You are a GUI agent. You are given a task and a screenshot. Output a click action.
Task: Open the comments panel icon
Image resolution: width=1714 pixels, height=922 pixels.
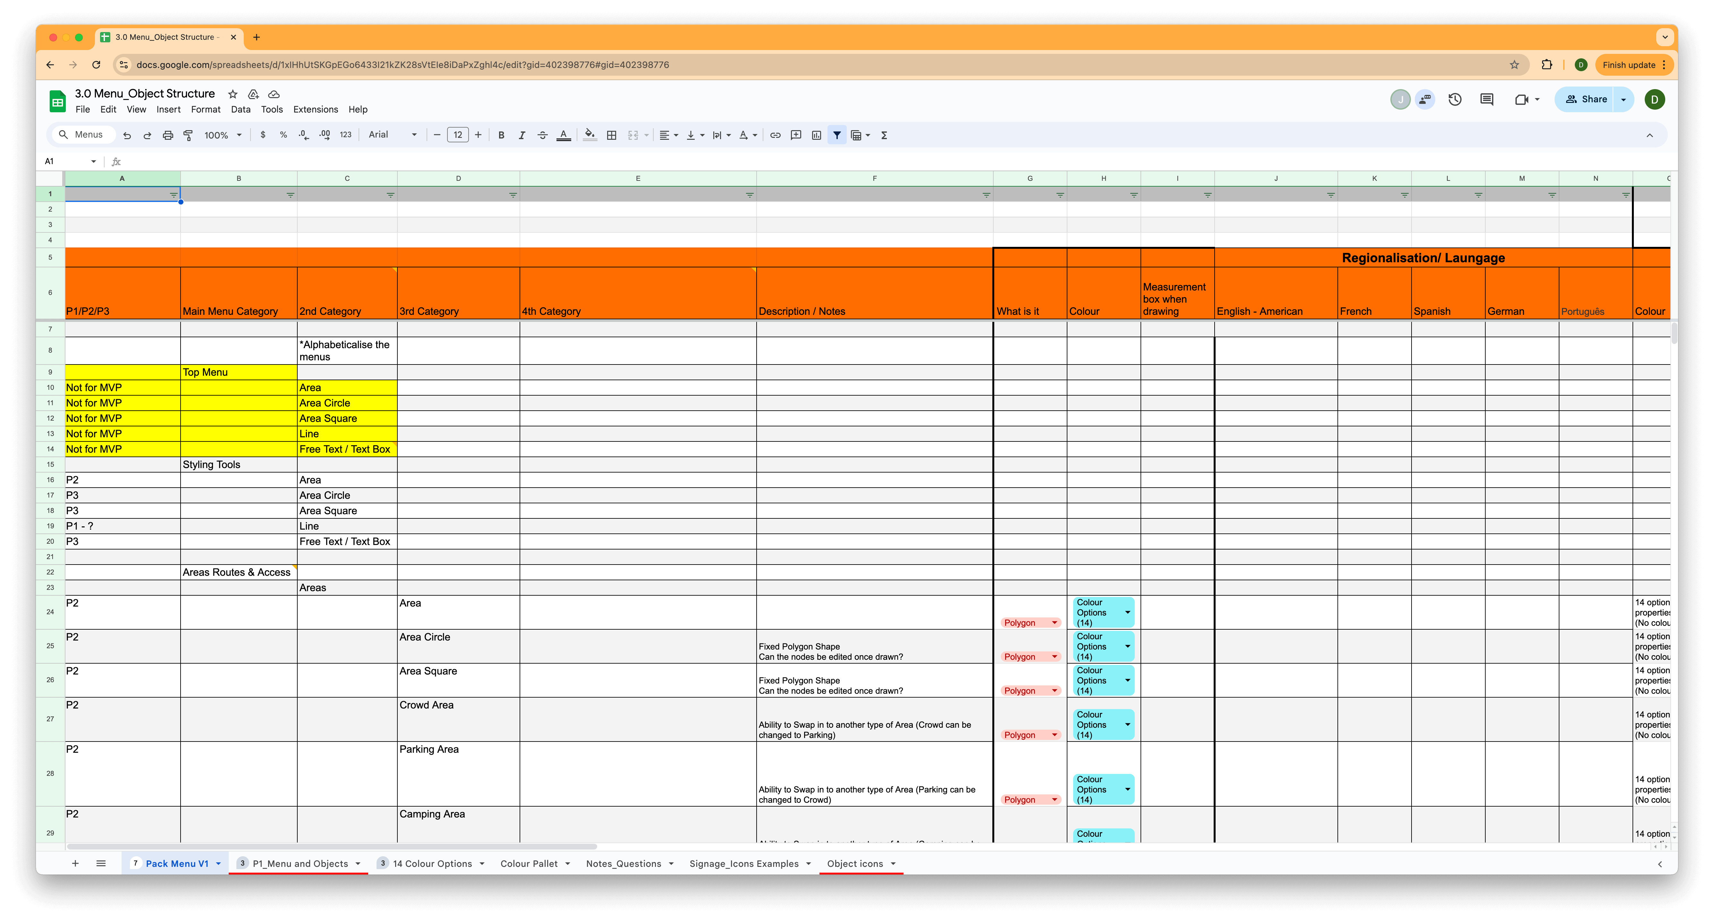(1487, 99)
